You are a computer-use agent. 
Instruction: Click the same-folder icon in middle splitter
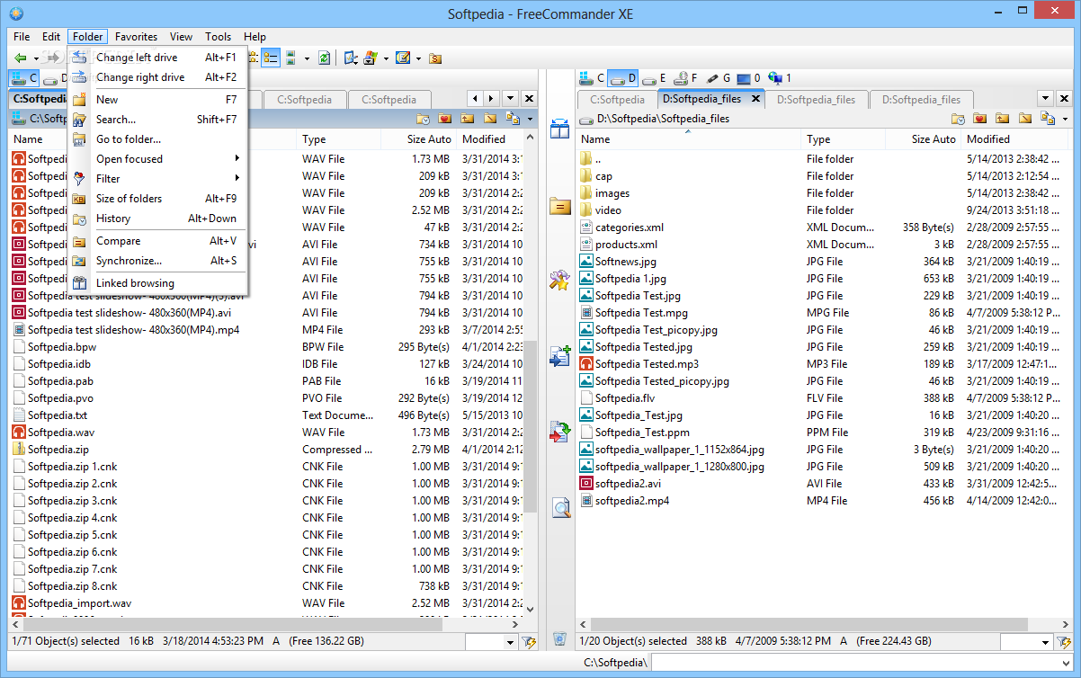560,207
